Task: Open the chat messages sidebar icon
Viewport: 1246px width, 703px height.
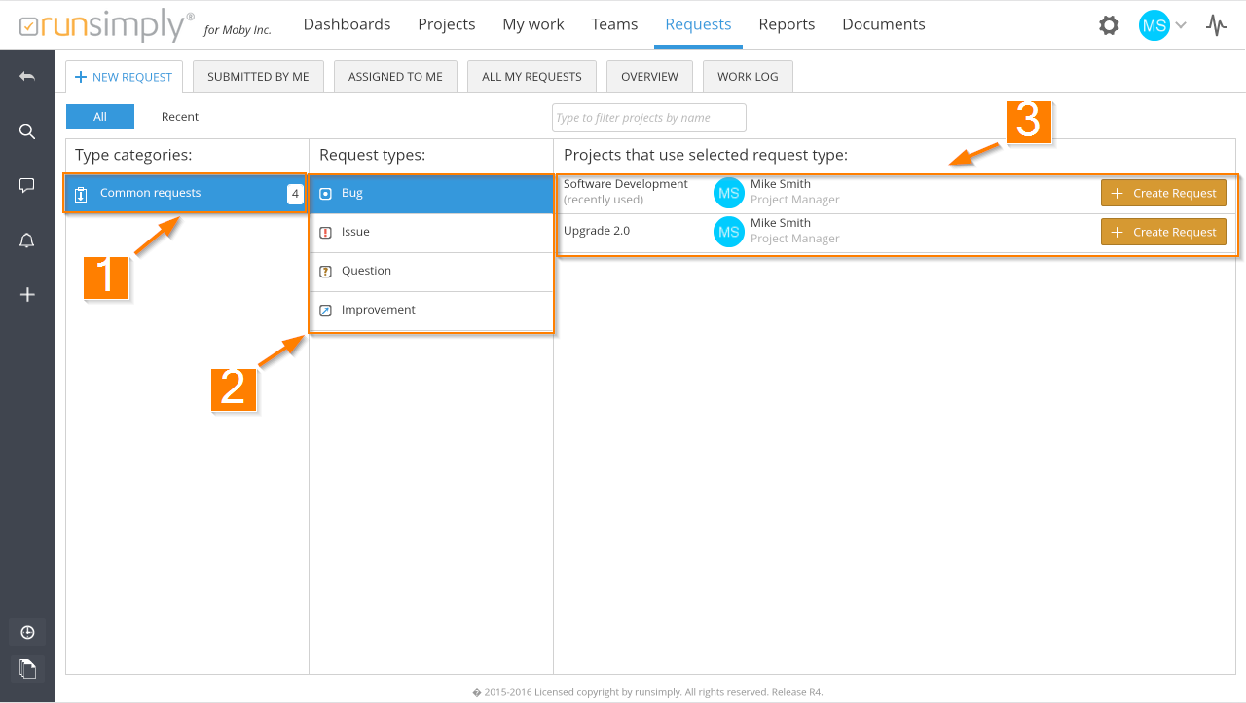Action: click(27, 186)
